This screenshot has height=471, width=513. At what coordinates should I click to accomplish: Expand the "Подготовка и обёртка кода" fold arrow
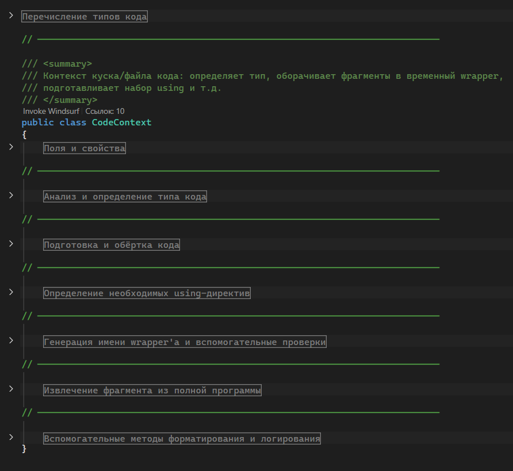point(11,244)
